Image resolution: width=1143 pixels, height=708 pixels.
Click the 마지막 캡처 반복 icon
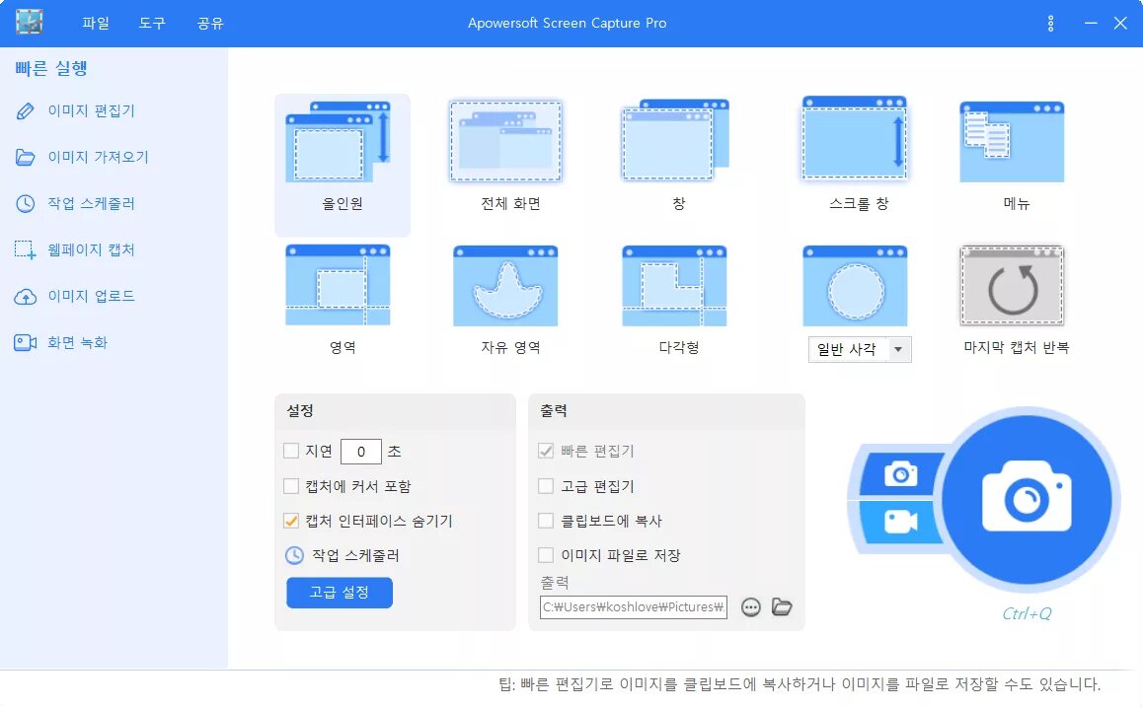1012,286
